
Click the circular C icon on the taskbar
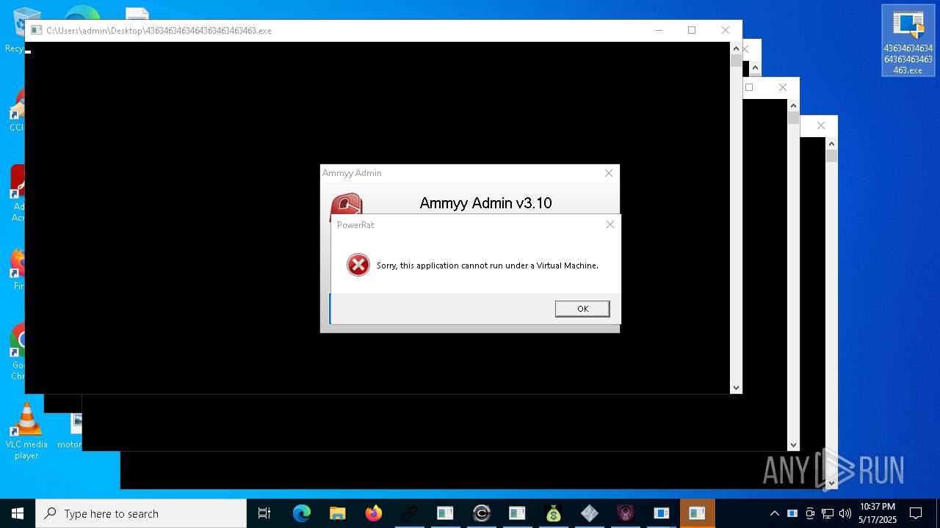[482, 513]
